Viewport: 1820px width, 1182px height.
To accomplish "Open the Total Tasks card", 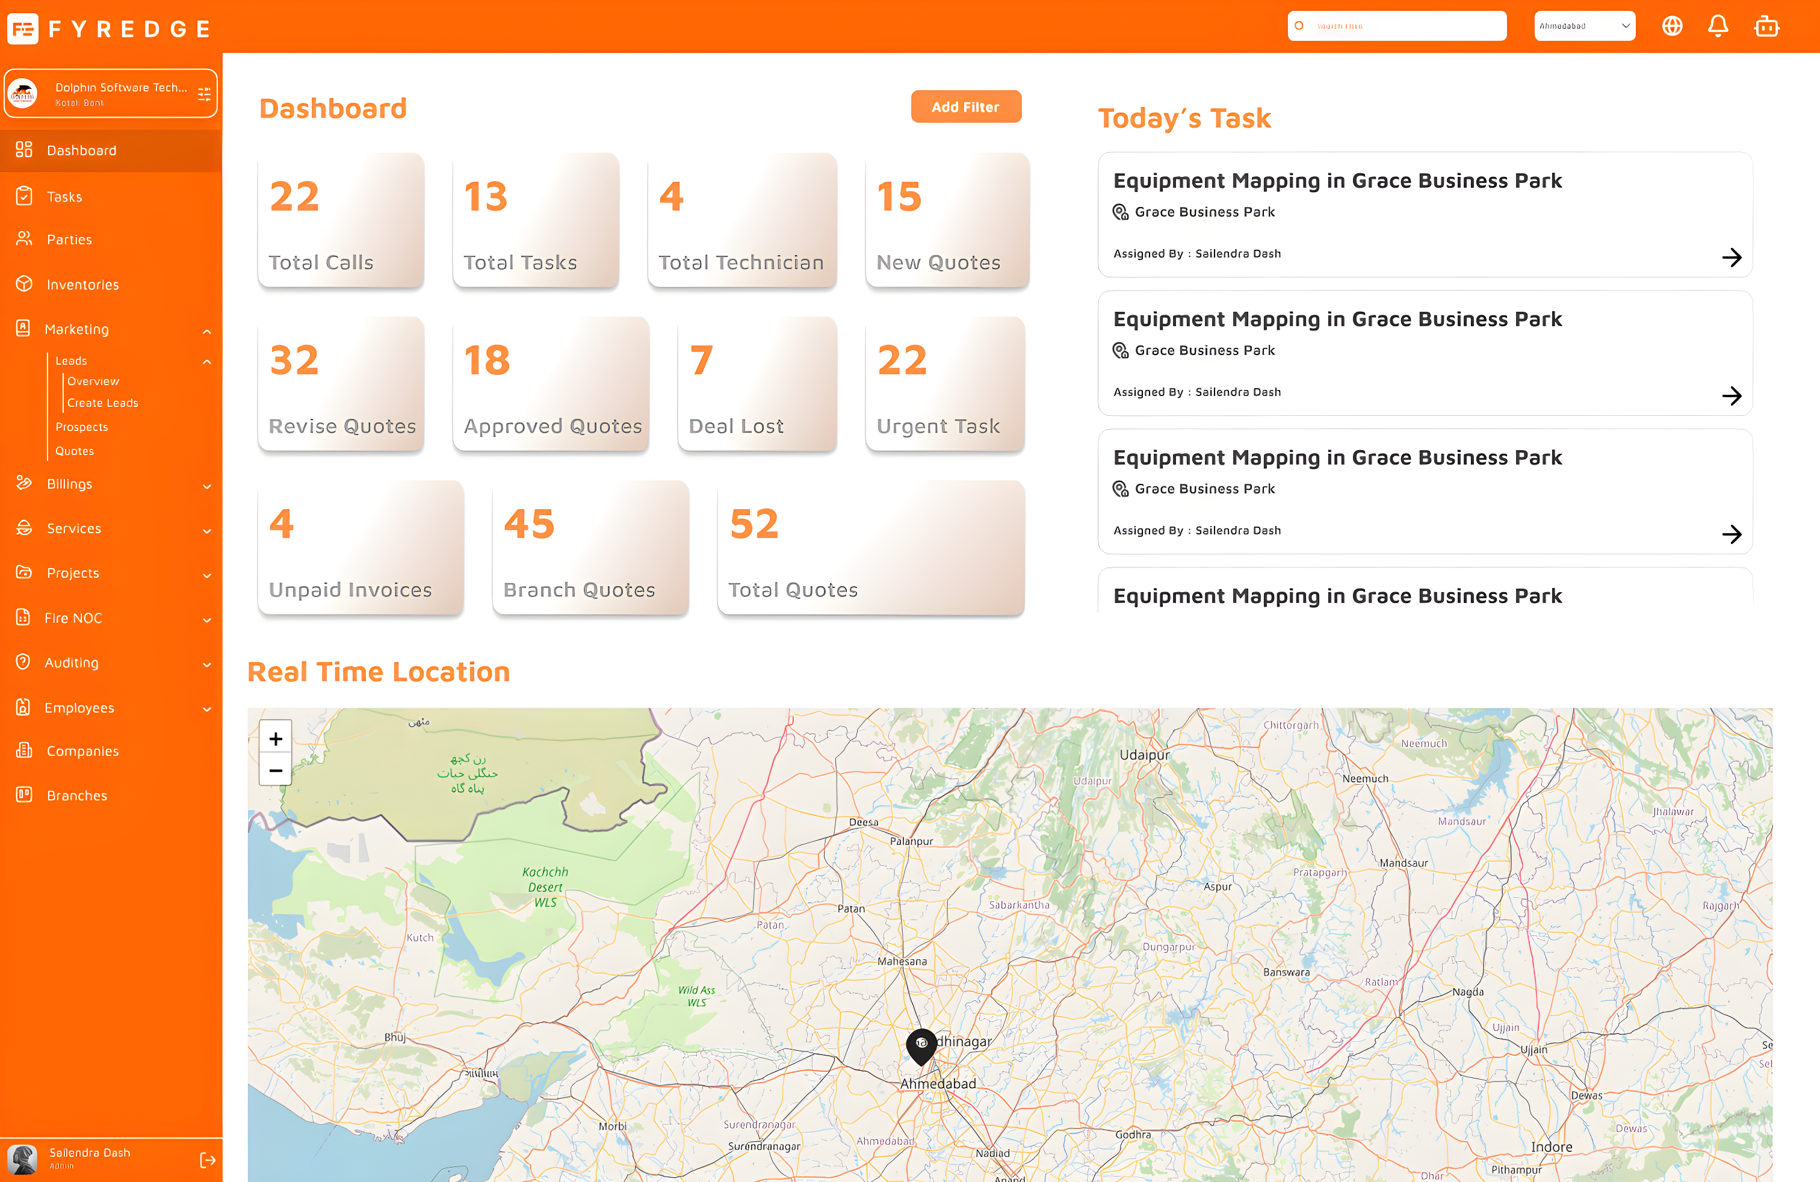I will [536, 220].
